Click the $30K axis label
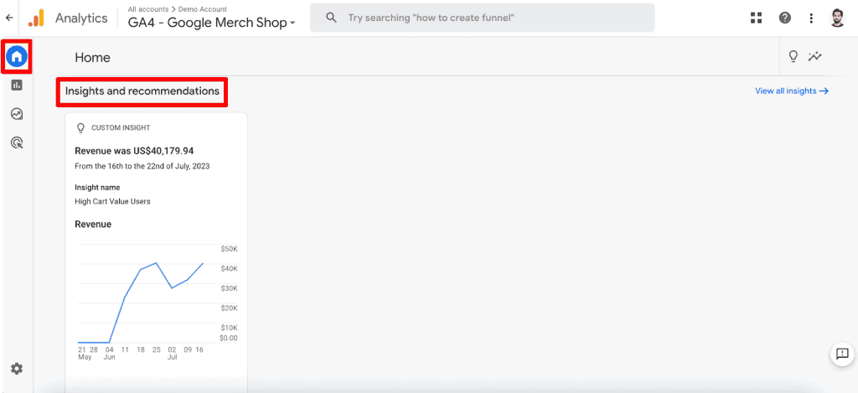This screenshot has height=393, width=858. [229, 288]
